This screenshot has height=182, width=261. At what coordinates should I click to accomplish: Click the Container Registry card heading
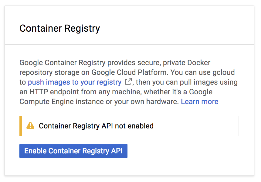click(x=59, y=29)
